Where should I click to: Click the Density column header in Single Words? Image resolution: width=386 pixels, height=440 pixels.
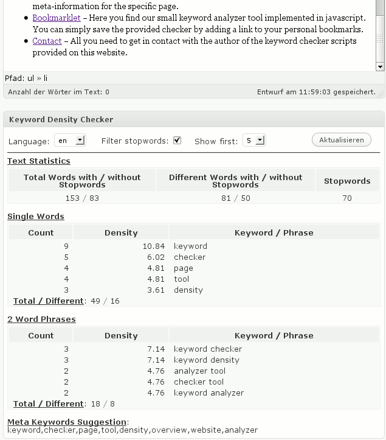121,232
